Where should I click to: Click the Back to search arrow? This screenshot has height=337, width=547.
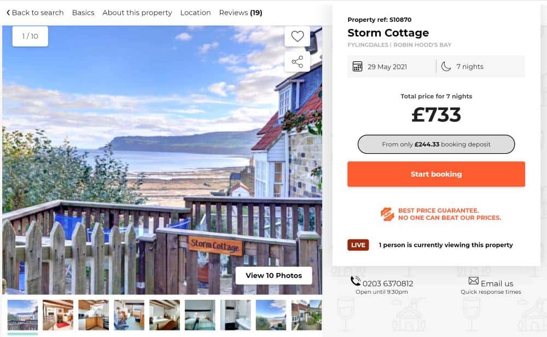point(8,13)
